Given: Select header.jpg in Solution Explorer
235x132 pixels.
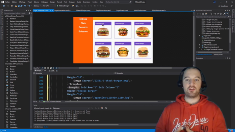Looking at the screenshot, I should click(x=207, y=43).
